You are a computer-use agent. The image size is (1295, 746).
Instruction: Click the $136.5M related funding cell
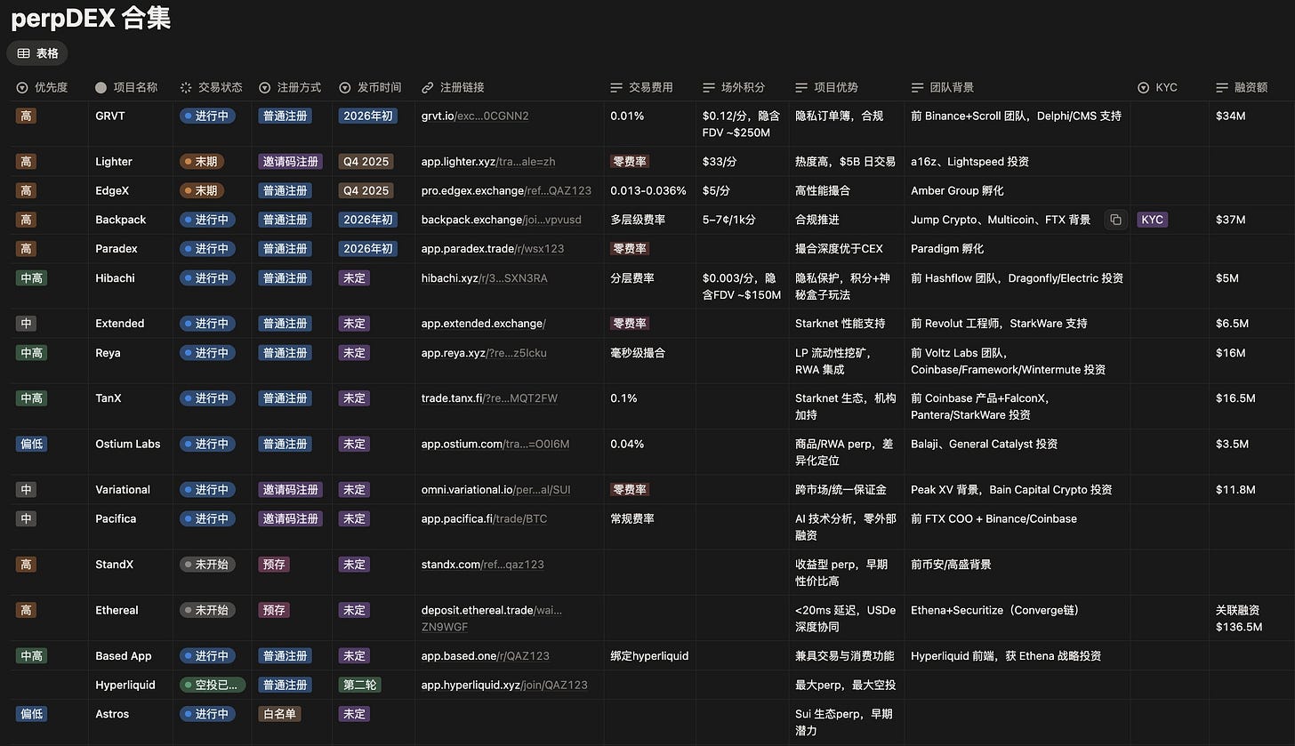point(1251,618)
